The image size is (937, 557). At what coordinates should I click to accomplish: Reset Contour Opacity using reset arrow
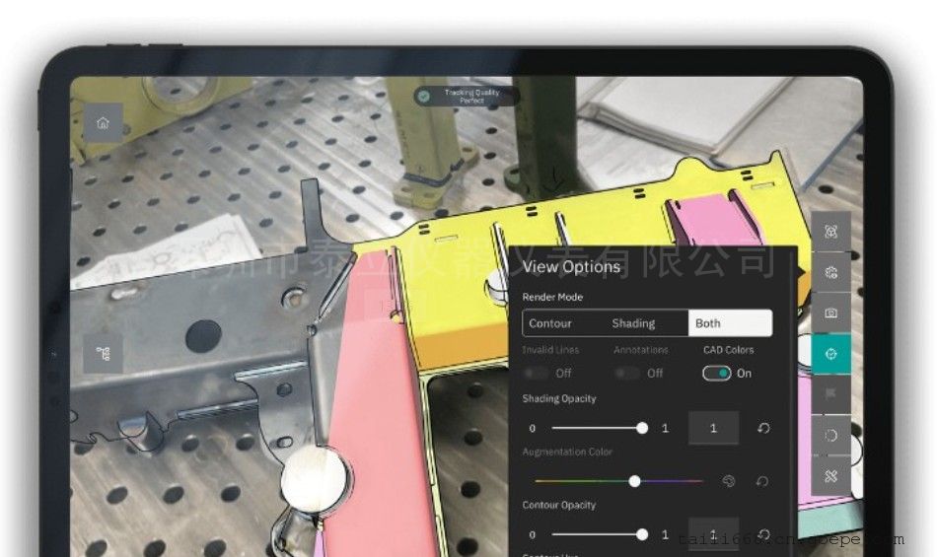[x=762, y=534]
